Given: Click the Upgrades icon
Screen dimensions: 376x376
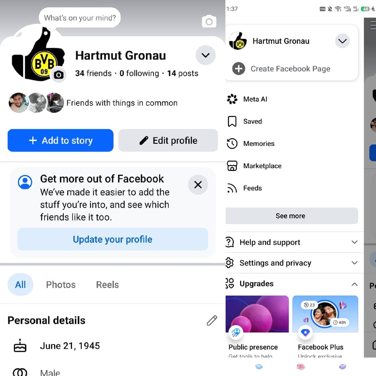Looking at the screenshot, I should [229, 283].
